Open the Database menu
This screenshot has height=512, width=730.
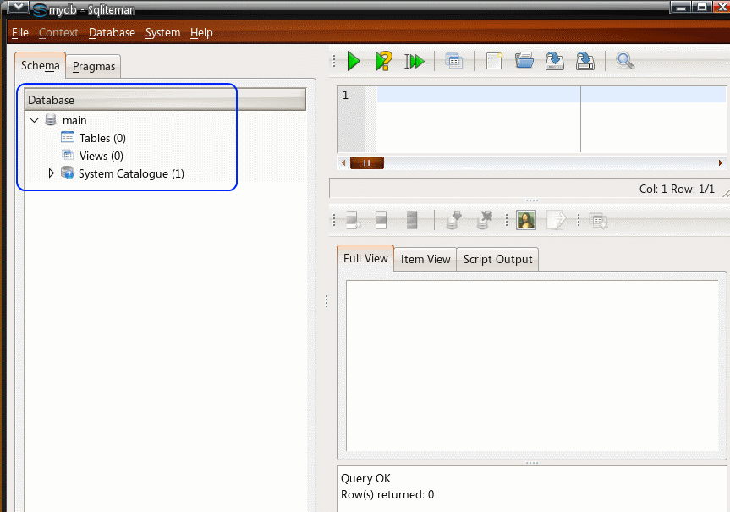pos(112,33)
